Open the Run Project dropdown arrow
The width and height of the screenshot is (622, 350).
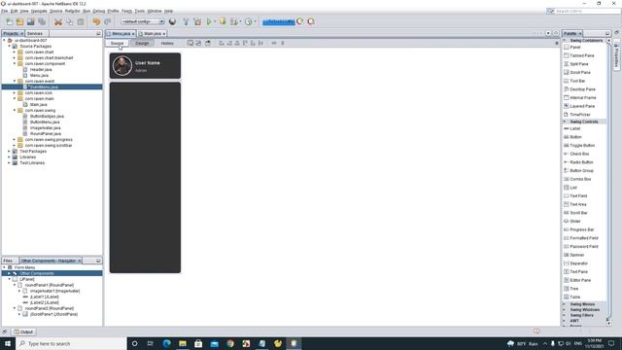tap(215, 21)
